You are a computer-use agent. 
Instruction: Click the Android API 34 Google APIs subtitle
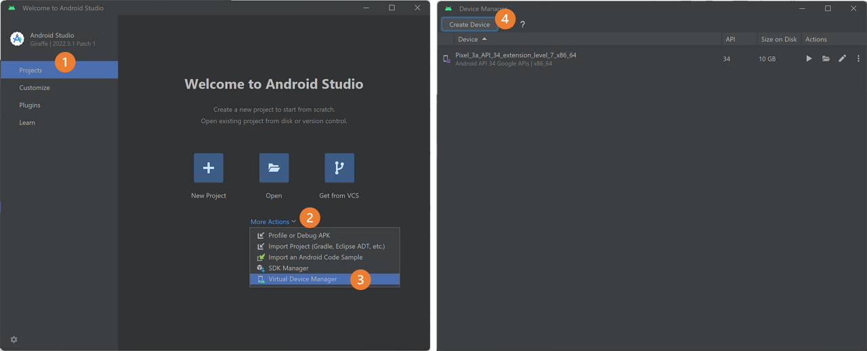504,64
